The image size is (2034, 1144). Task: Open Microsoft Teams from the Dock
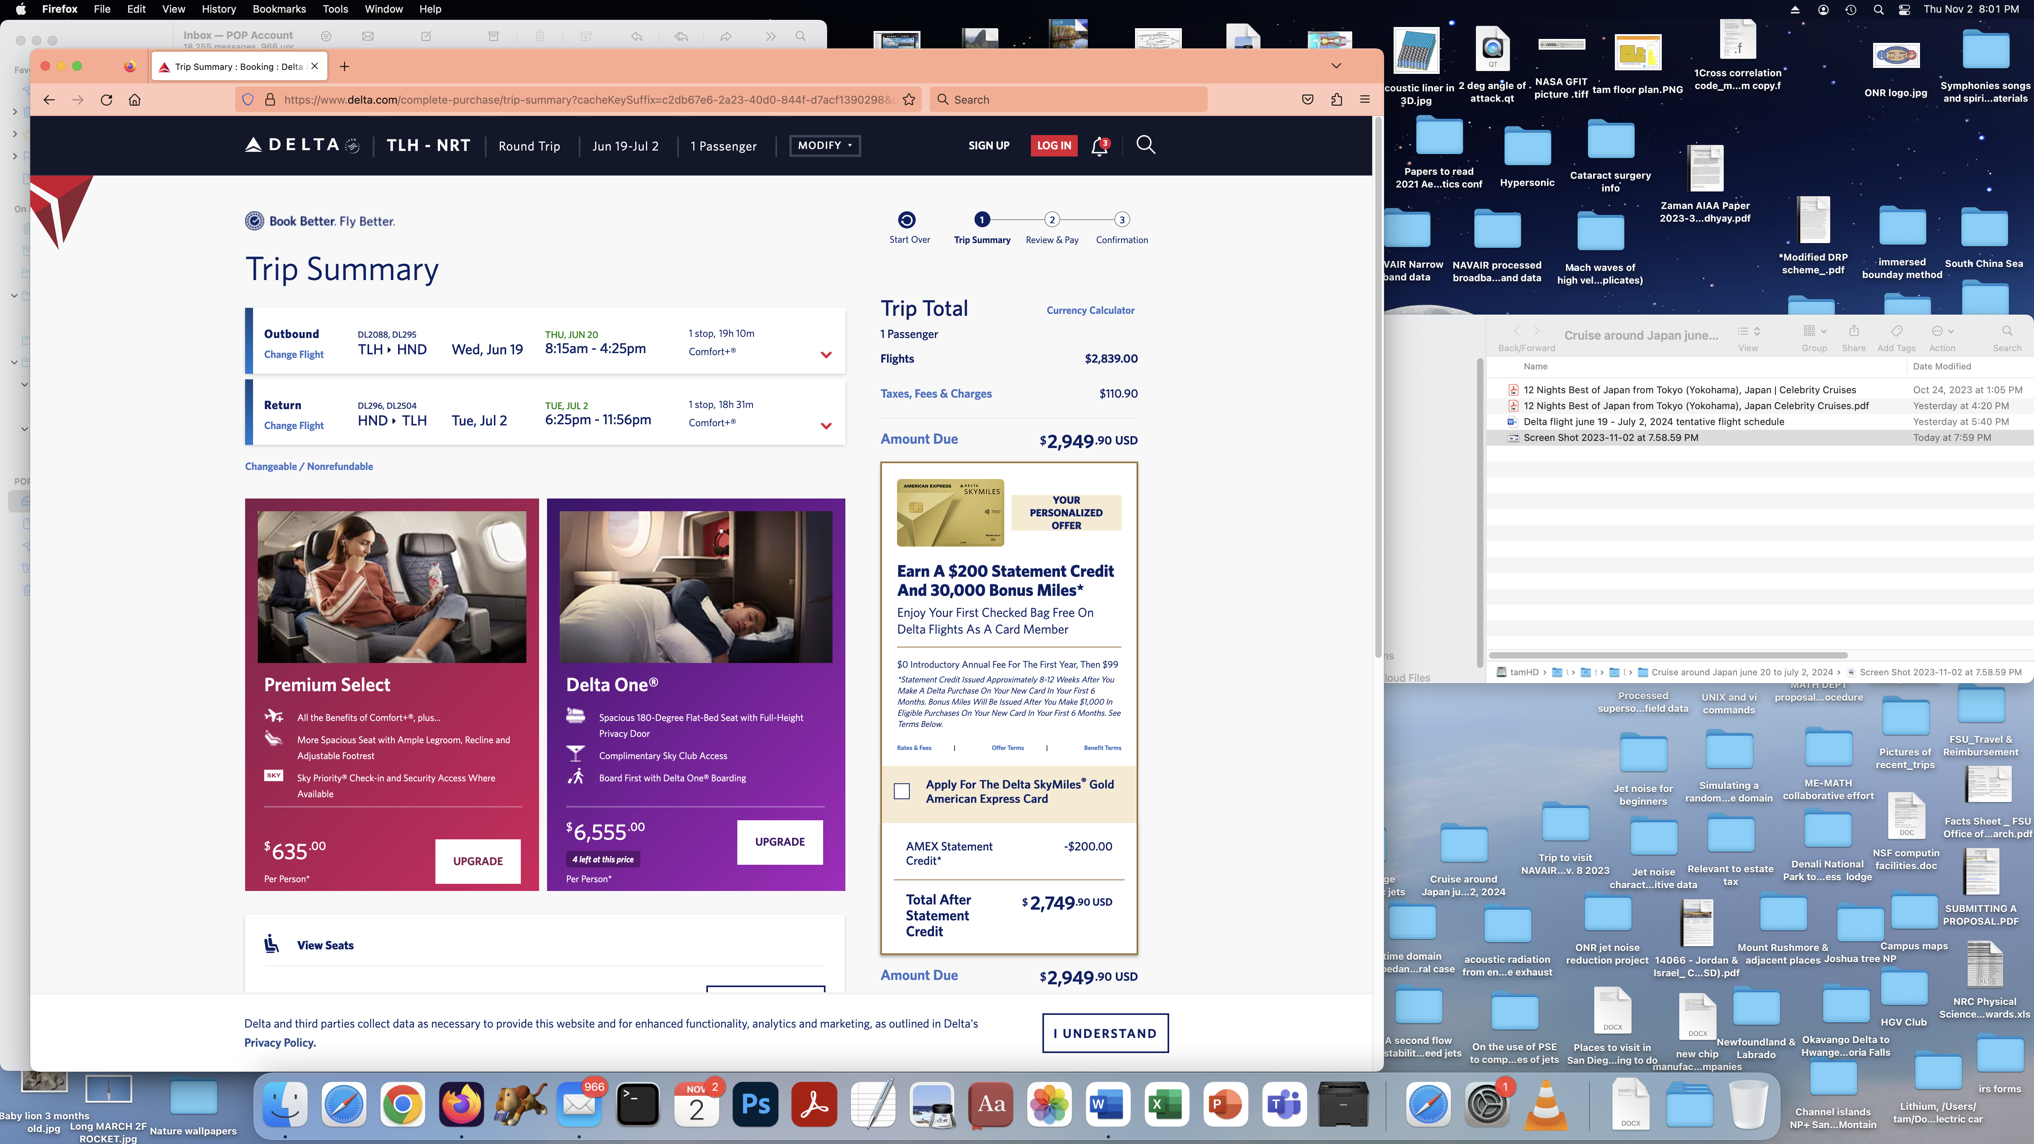coord(1285,1104)
